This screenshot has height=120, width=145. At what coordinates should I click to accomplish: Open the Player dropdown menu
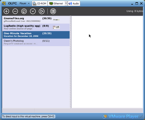(x=24, y=4)
